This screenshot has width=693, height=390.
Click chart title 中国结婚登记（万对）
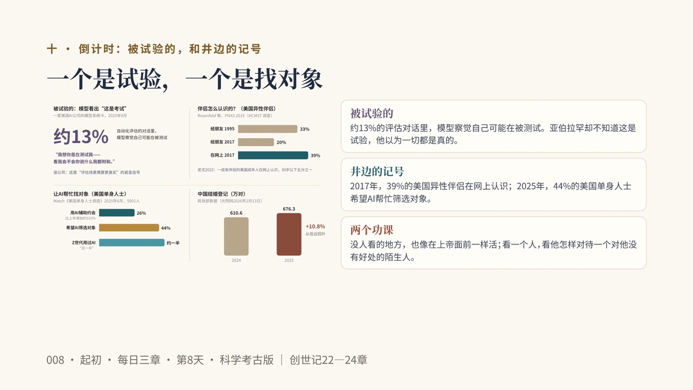pyautogui.click(x=221, y=193)
